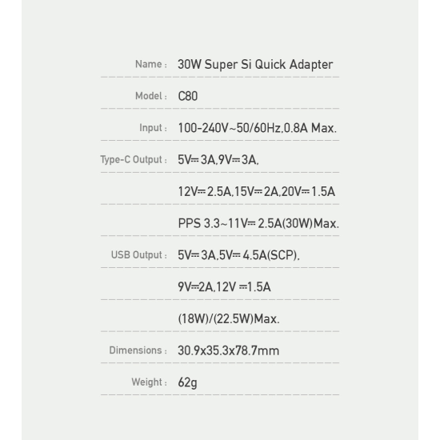This screenshot has width=440, height=440.
Task: Select the Weight label
Action: [x=150, y=382]
